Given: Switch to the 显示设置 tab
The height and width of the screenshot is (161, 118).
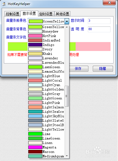Looking at the screenshot, I should coord(29,13).
